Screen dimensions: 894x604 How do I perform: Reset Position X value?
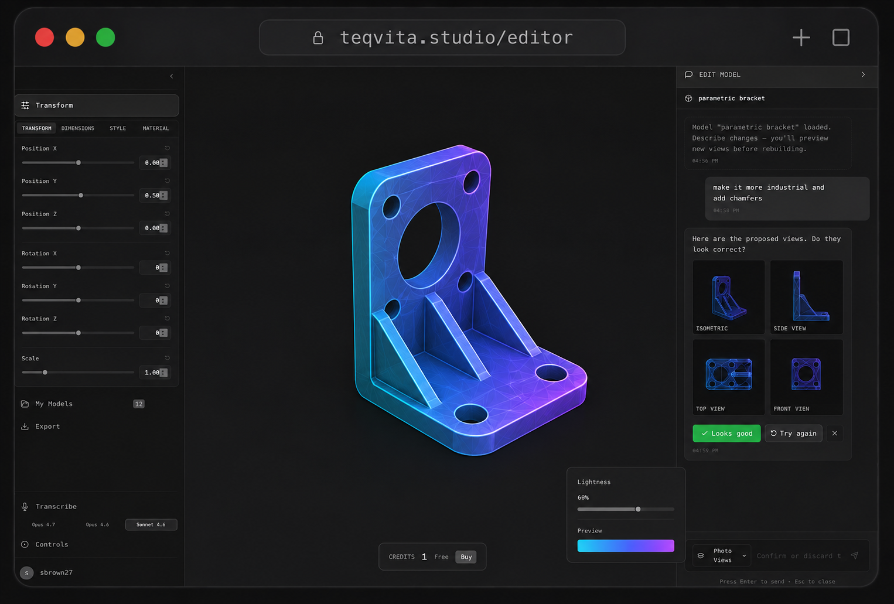point(167,148)
